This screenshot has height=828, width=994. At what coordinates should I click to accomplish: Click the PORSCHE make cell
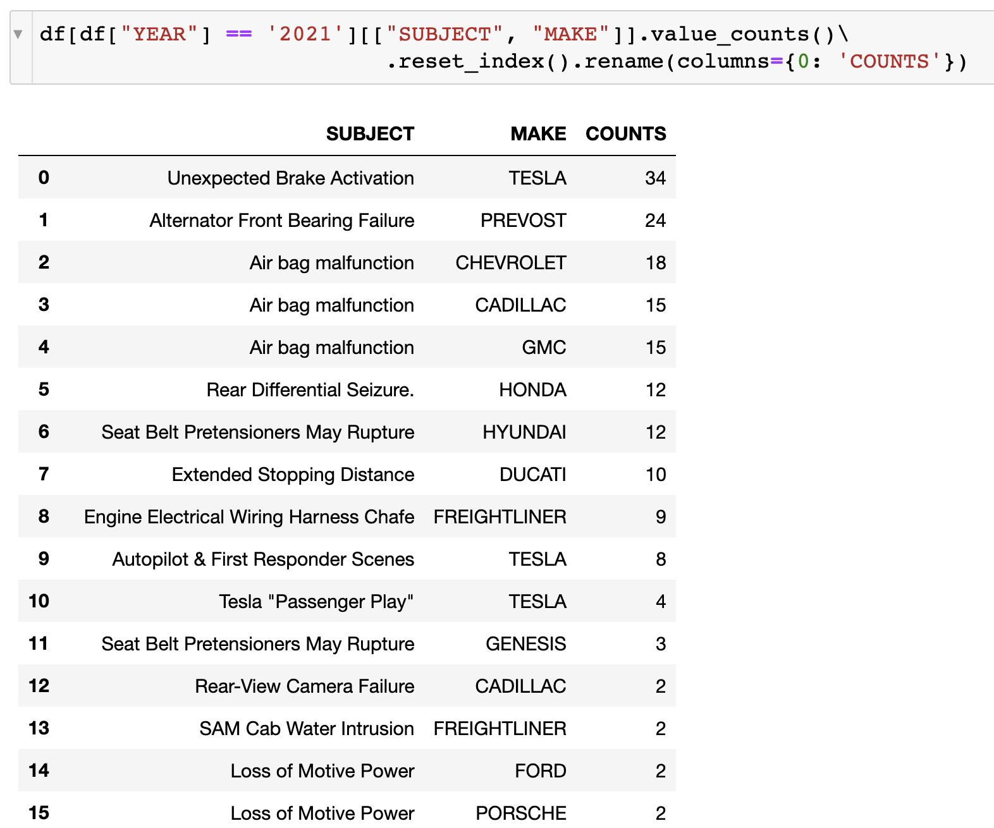pyautogui.click(x=521, y=813)
